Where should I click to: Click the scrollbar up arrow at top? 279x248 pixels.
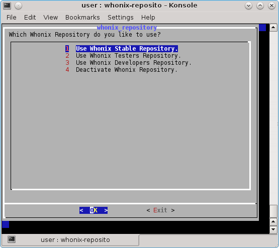[x=273, y=28]
